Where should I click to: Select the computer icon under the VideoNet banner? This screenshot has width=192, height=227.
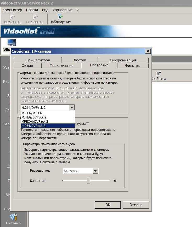(x=12, y=42)
